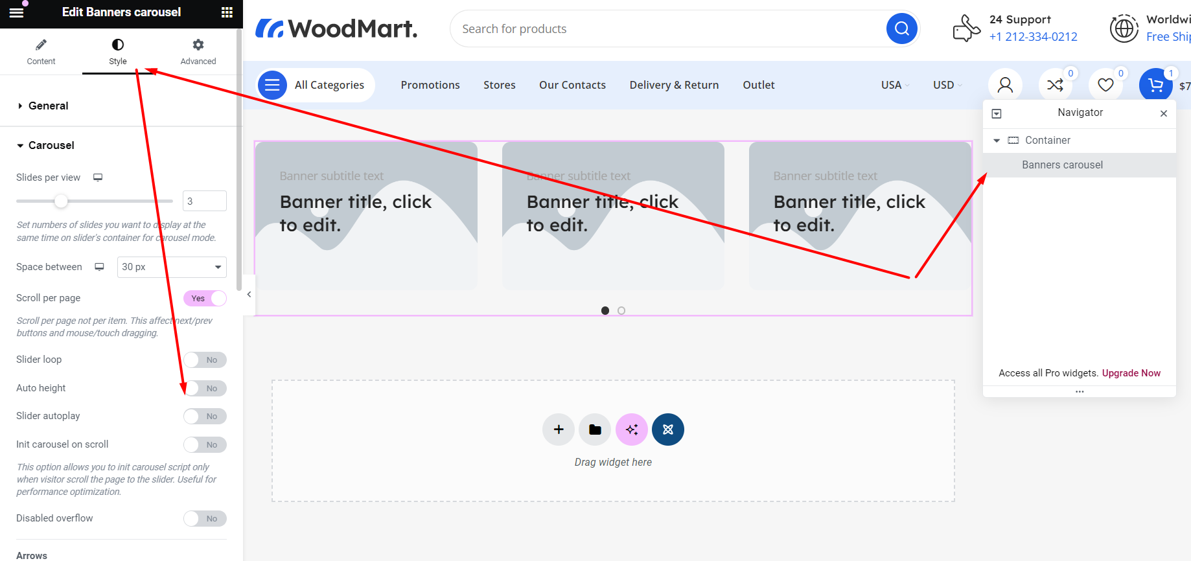Enable Slider autoplay toggle

click(205, 416)
